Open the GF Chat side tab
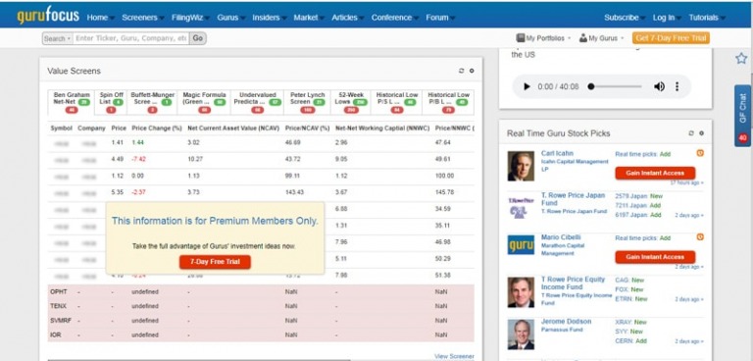 click(x=742, y=116)
